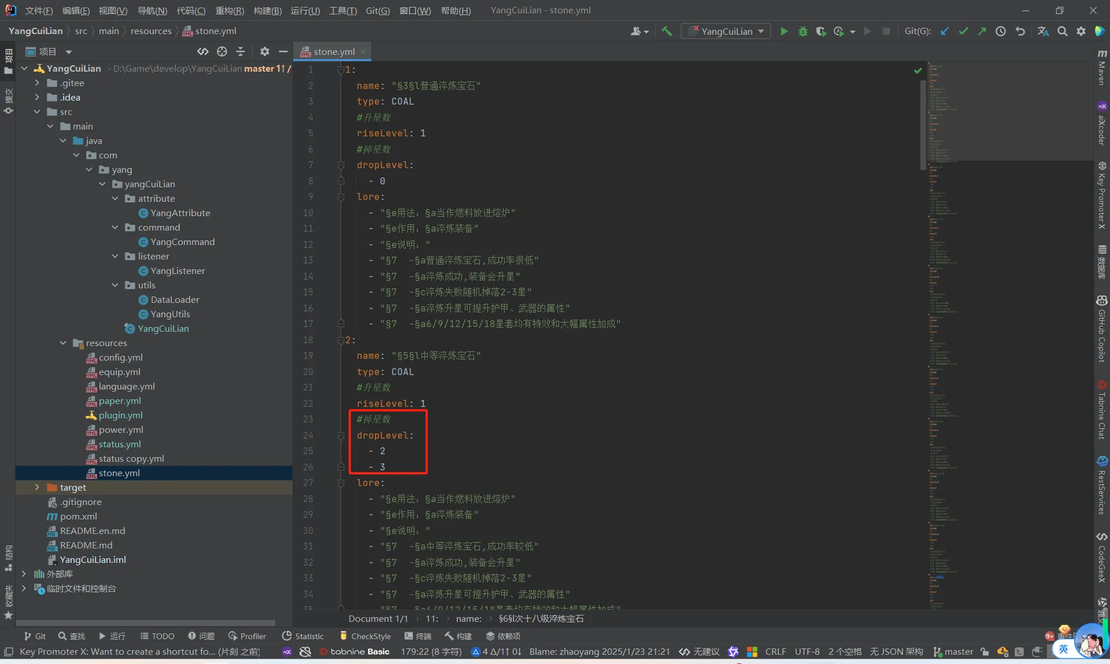
Task: Select stone.yml file in resources folder
Action: pyautogui.click(x=119, y=473)
